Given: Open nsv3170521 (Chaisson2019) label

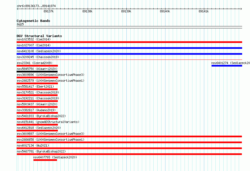Looking at the screenshot, I should point(38,92).
